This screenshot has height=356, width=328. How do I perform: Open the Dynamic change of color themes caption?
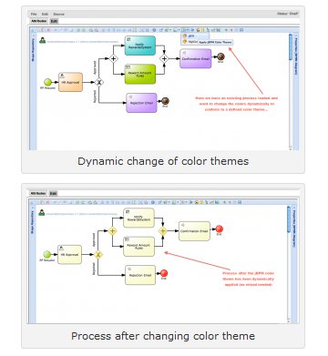[163, 161]
